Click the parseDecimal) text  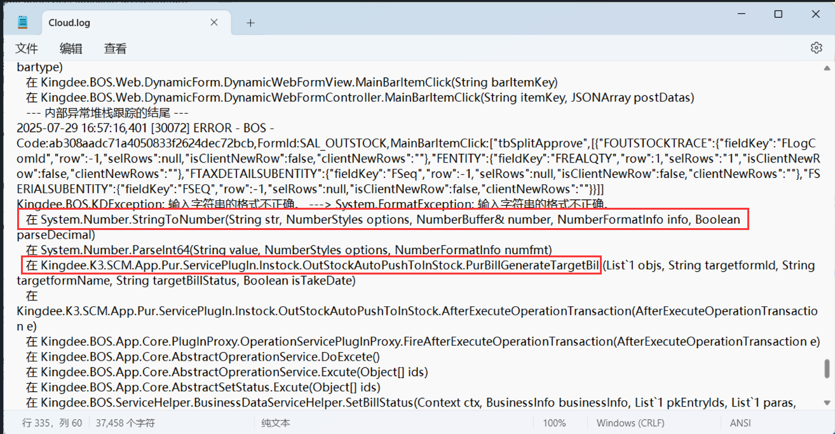55,235
